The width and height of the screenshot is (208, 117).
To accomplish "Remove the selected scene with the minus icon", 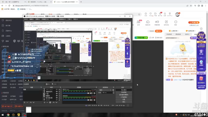I will click(27, 102).
